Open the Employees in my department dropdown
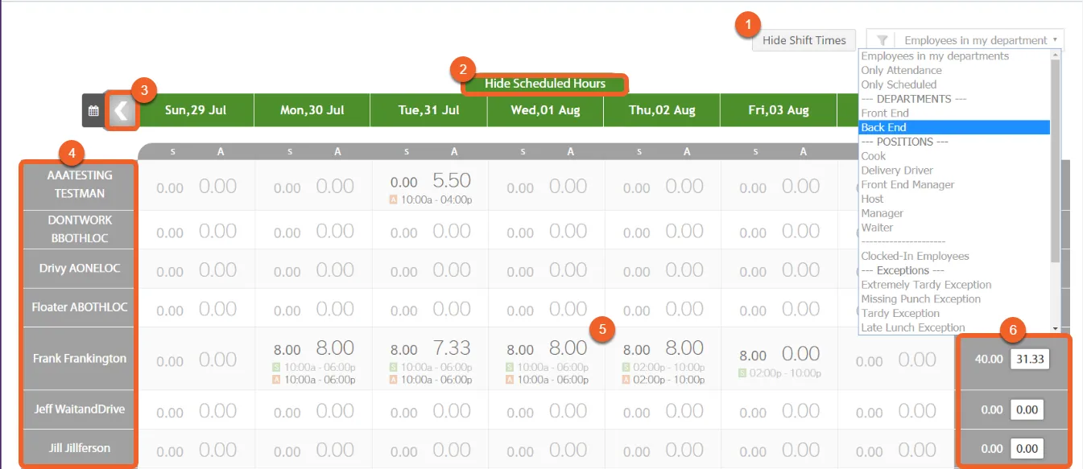The height and width of the screenshot is (469, 1083). coord(965,40)
